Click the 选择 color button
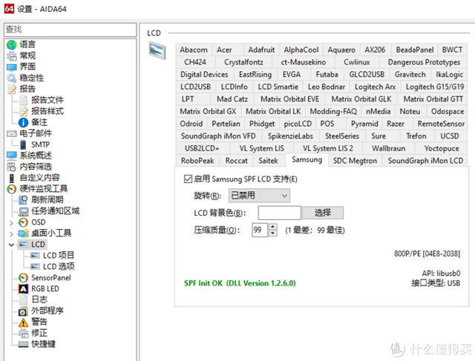475x361 pixels. click(x=323, y=213)
